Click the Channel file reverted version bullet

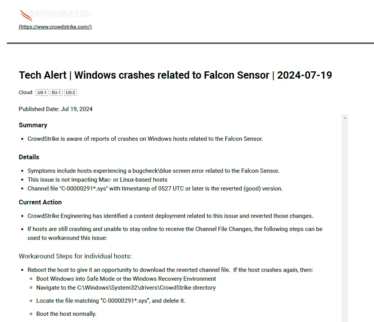tap(155, 189)
